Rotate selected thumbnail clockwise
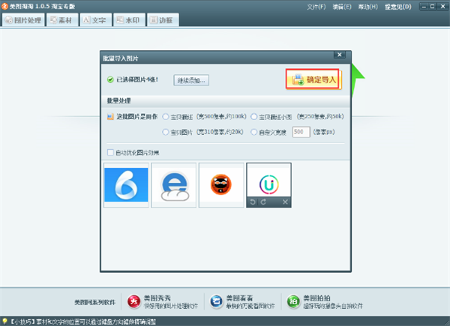 (x=262, y=202)
